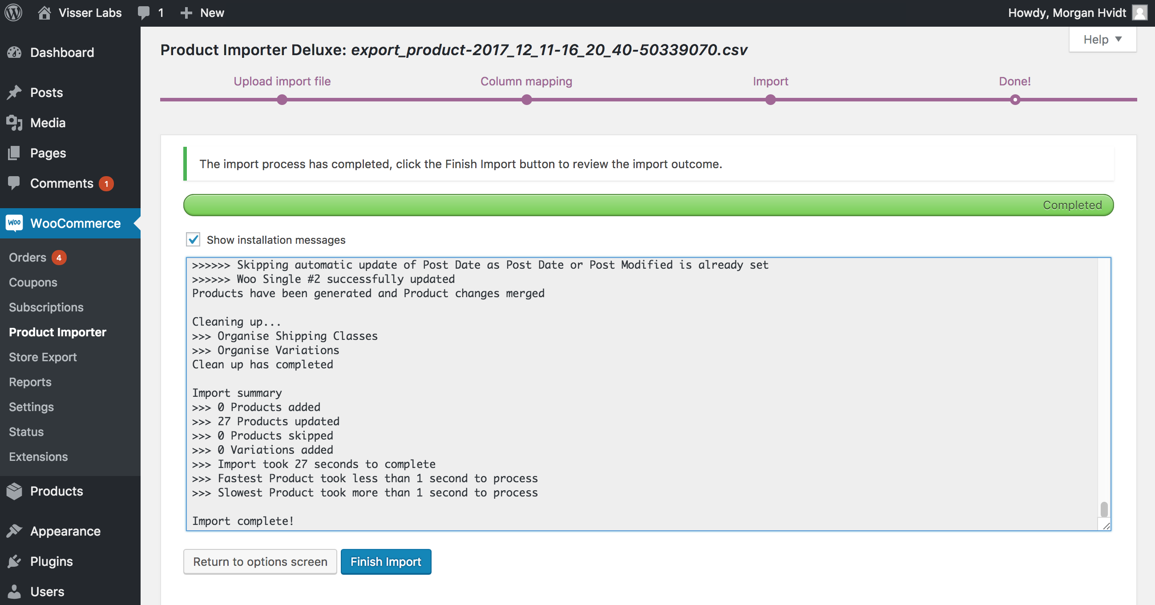Viewport: 1155px width, 605px height.
Task: Click Howdy, Morgan Hvidt account link
Action: 1067,12
